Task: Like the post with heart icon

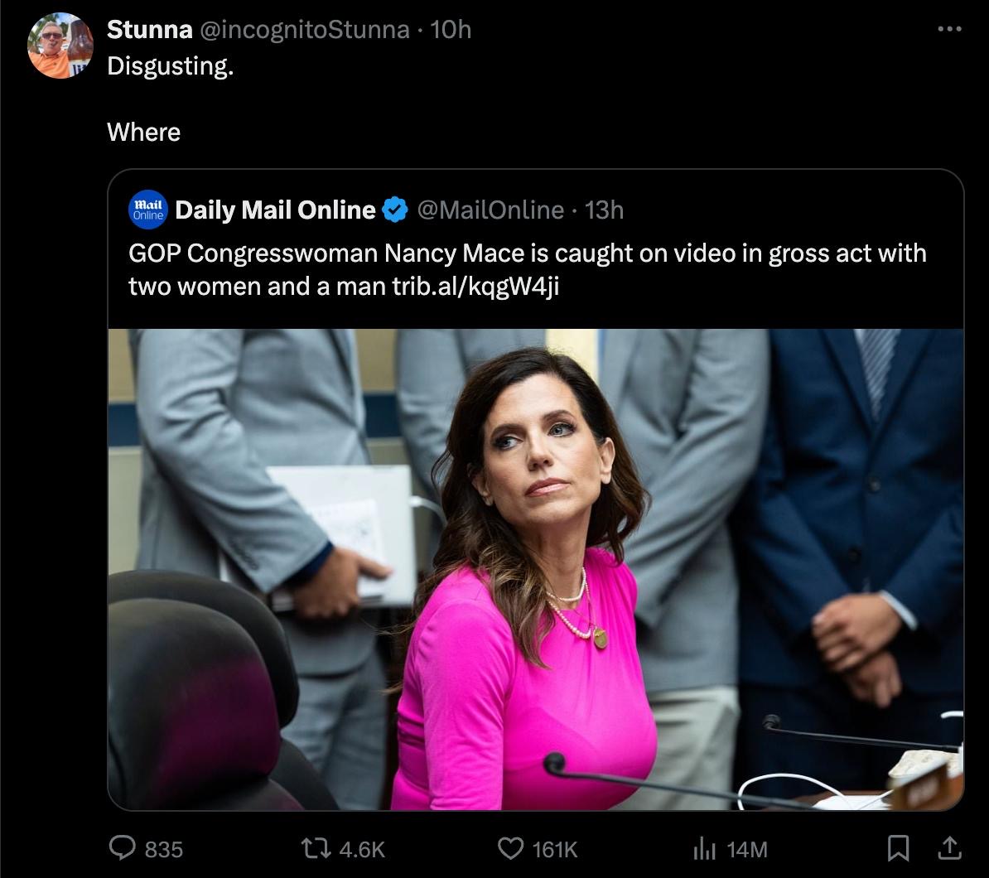Action: coord(510,848)
